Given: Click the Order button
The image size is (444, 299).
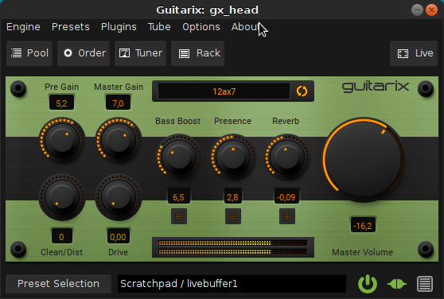Looking at the screenshot, I should (84, 53).
